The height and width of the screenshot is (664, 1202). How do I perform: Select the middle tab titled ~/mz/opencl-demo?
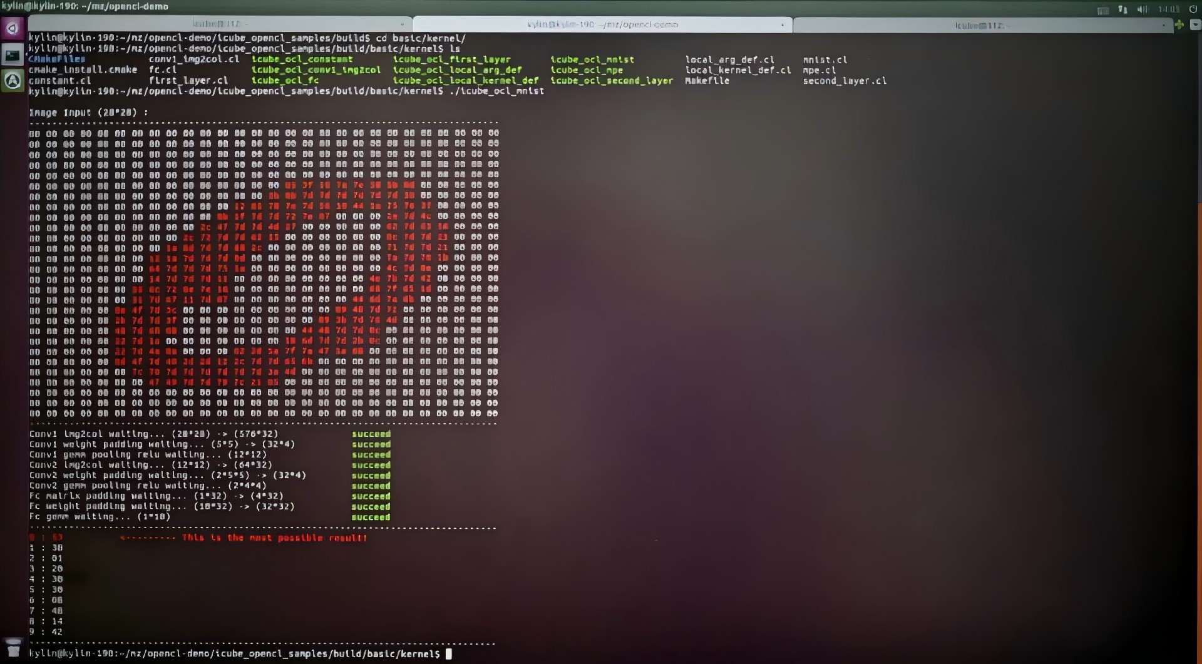(x=602, y=25)
